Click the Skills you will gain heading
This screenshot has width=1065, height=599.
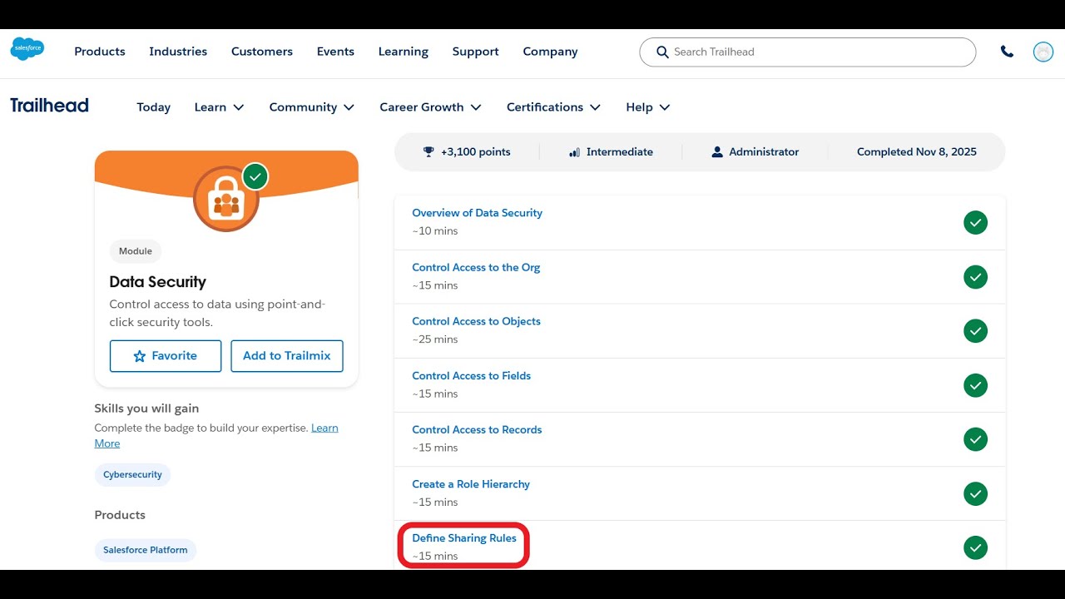146,408
